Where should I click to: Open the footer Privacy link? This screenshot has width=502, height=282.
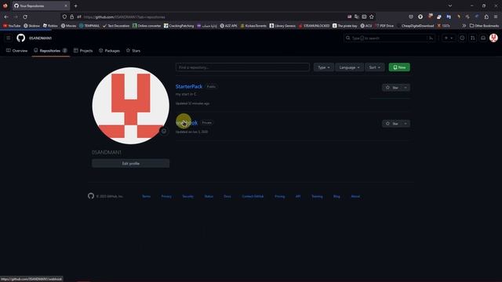166,197
